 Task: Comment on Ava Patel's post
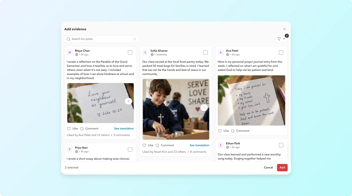[240, 131]
